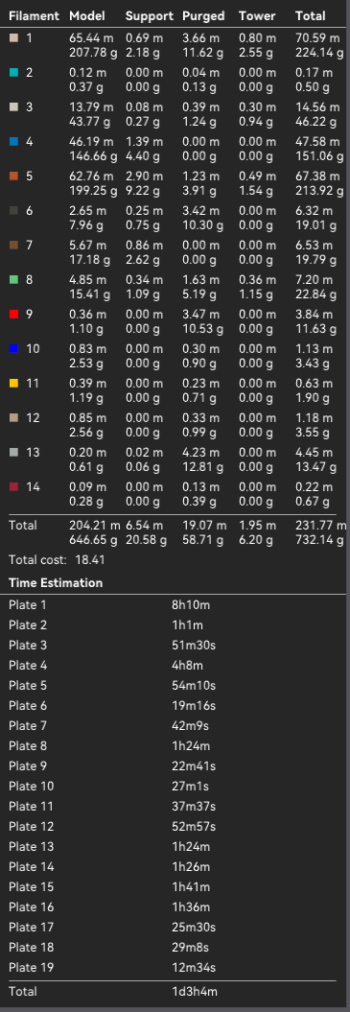Click the brown filament 7 swatch
This screenshot has width=350, height=1012.
(13, 246)
